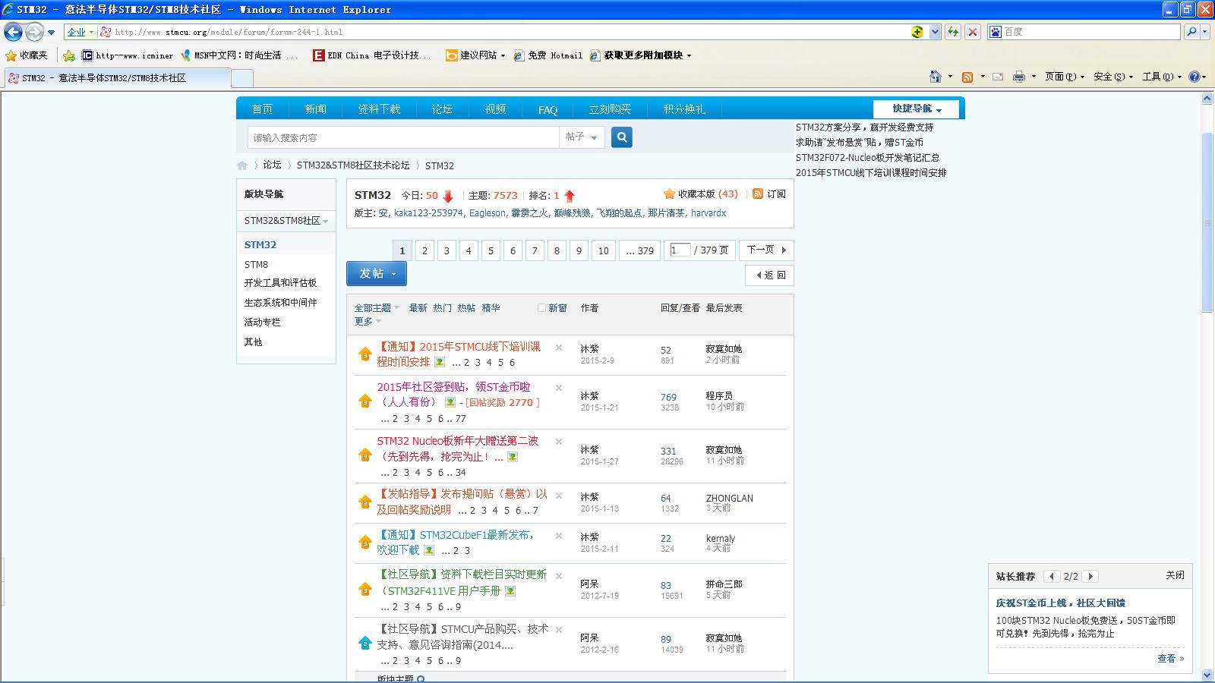Click the browser forward arrow
The image size is (1215, 683).
[x=34, y=32]
